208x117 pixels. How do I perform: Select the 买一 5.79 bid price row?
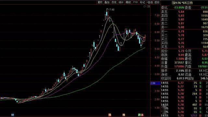pos(184,31)
